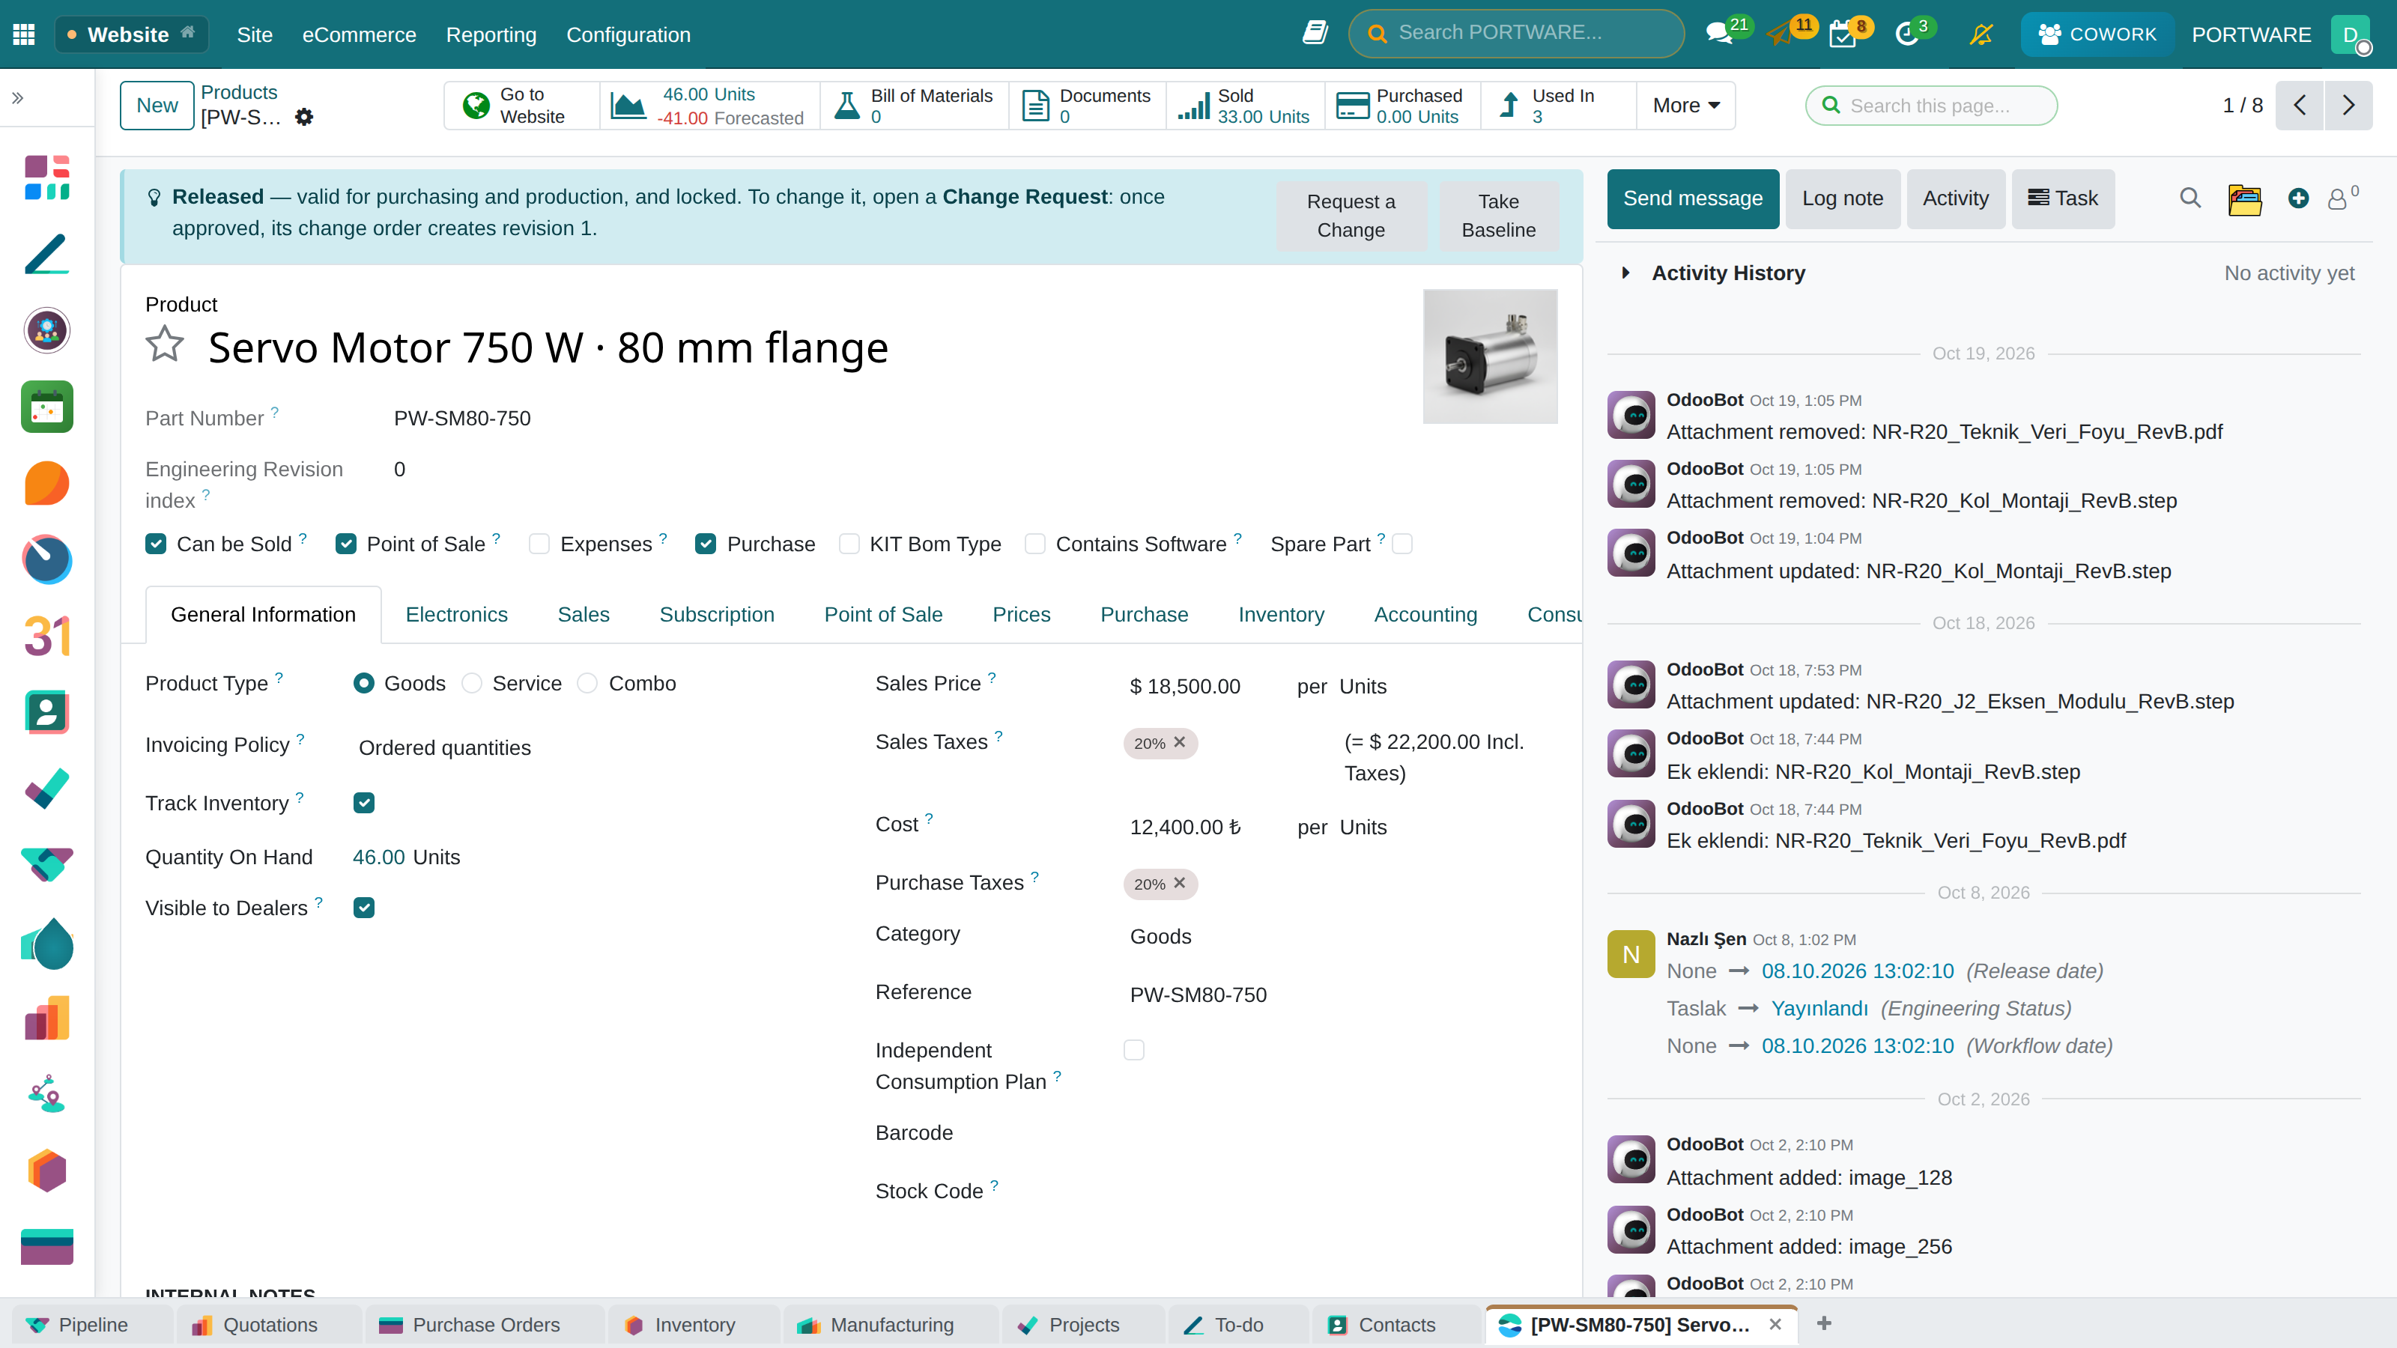Expand the left sidebar with chevrons
The image size is (2397, 1348).
(18, 97)
